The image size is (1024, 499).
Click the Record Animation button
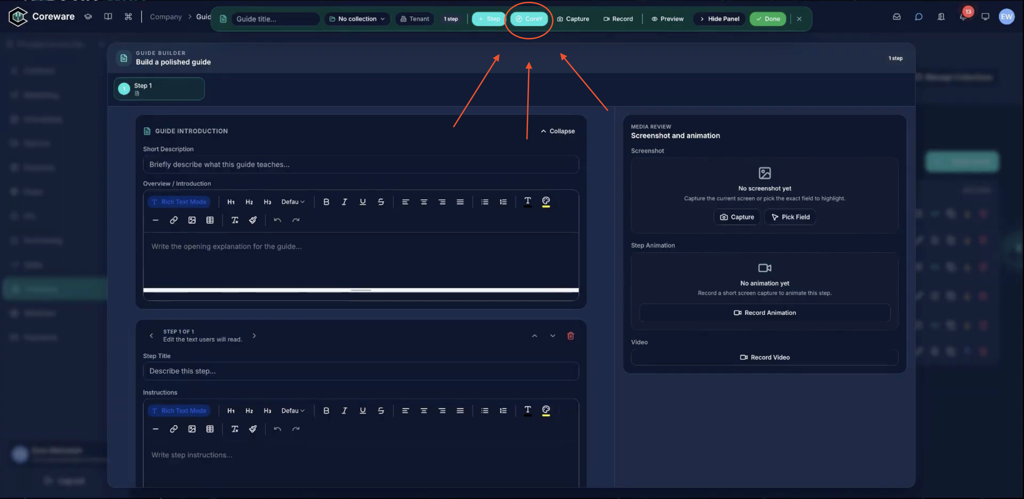(x=765, y=313)
